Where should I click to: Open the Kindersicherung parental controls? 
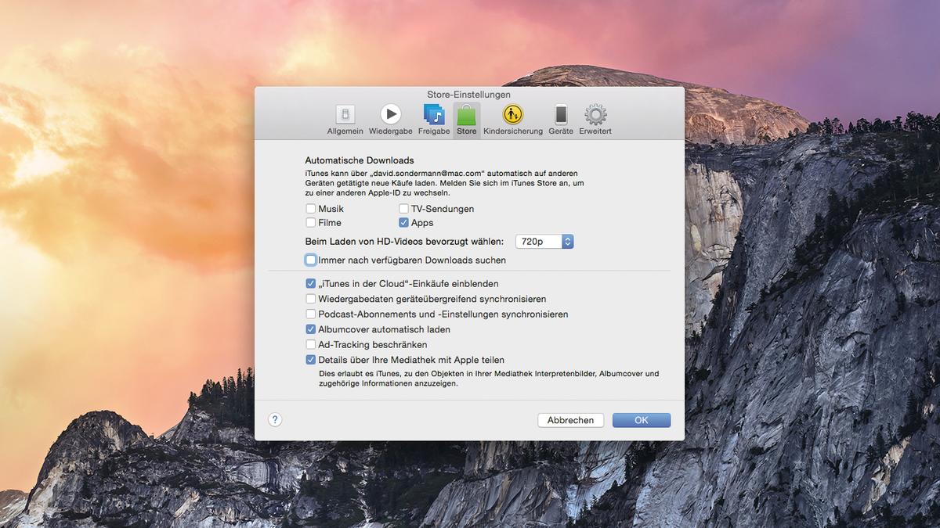click(x=513, y=120)
